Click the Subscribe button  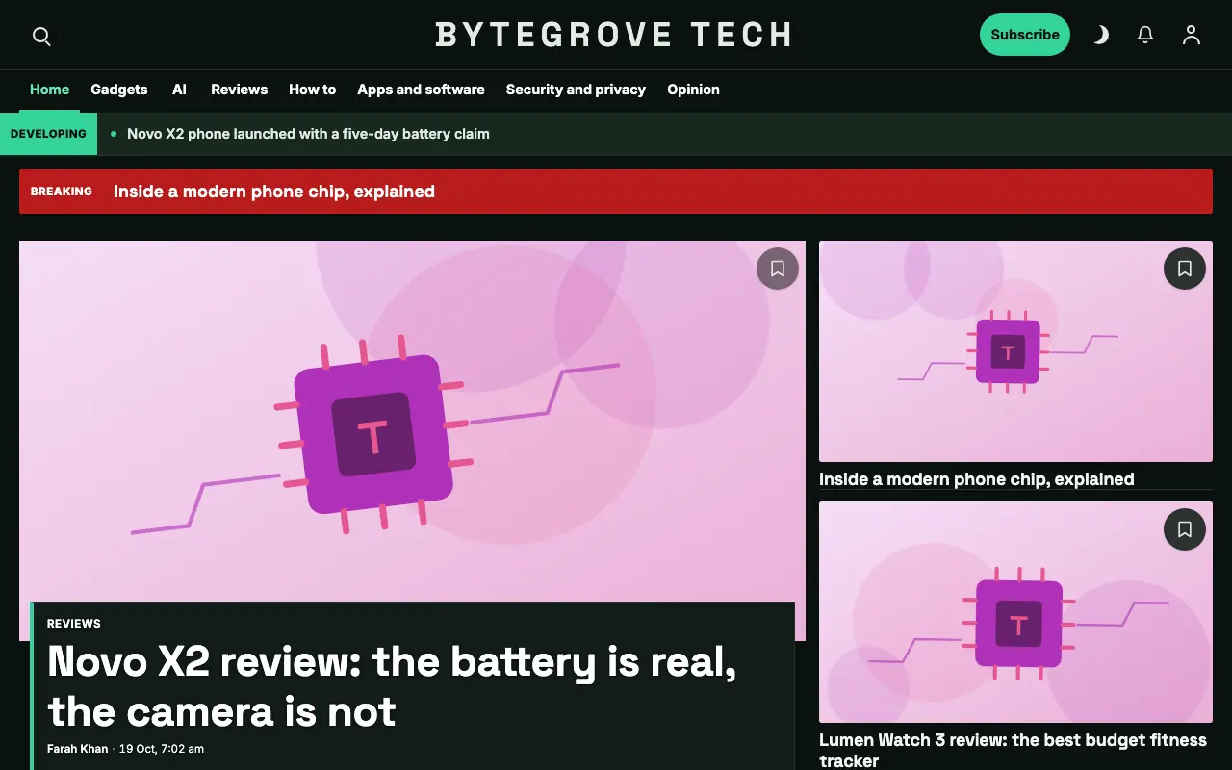tap(1025, 35)
